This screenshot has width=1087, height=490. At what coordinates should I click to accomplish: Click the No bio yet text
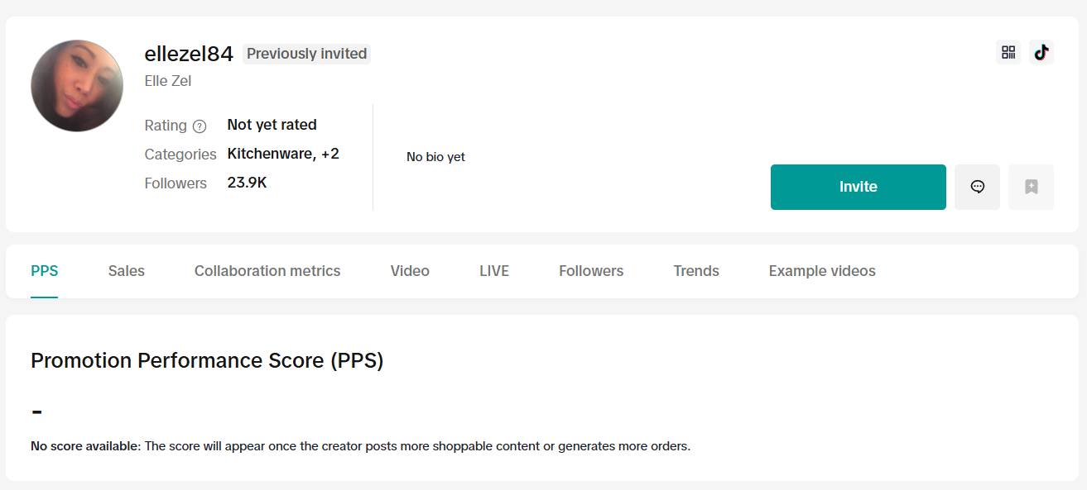435,157
